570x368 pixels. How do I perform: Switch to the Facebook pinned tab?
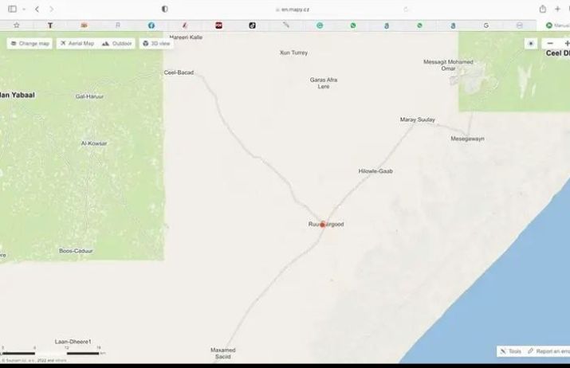pos(151,25)
